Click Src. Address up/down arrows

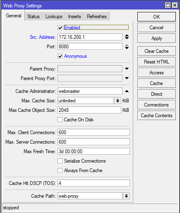pos(127,37)
